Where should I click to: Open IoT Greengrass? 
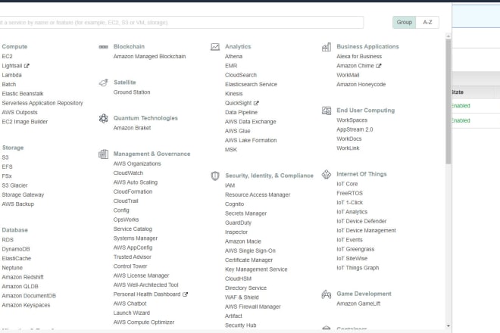[x=355, y=249]
